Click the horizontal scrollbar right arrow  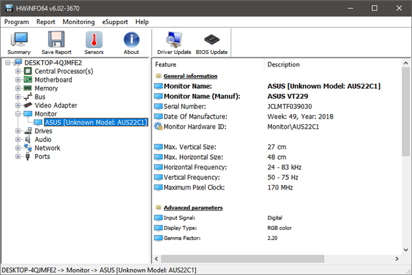(397, 259)
